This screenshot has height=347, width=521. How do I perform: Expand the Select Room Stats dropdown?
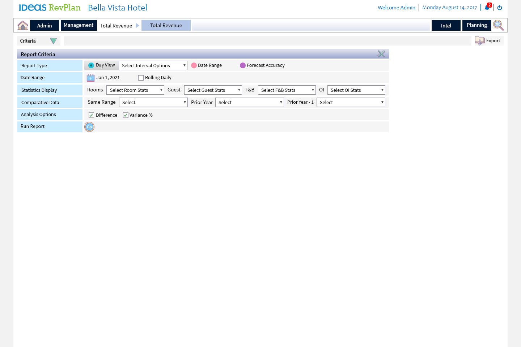pyautogui.click(x=135, y=90)
